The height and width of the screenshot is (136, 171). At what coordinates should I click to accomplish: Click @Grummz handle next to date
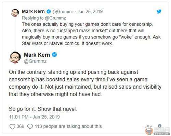pos(63,12)
